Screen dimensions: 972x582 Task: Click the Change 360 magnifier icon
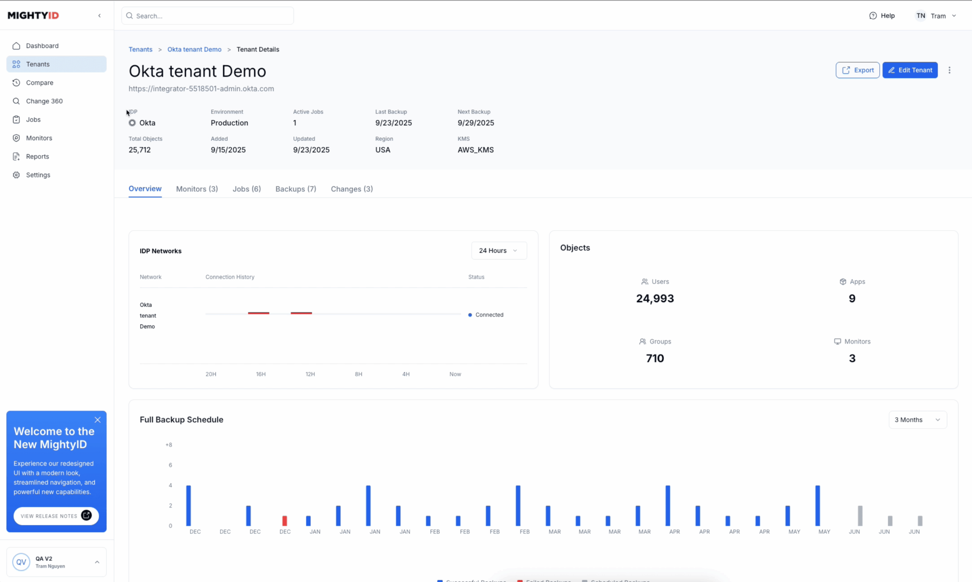(16, 101)
